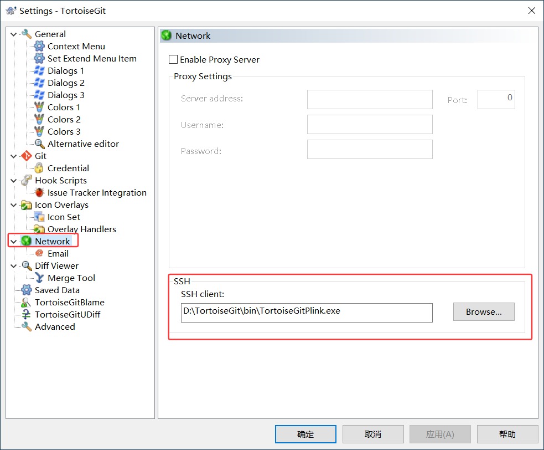This screenshot has width=544, height=450.
Task: Collapse the Icon Overlays tree node
Action: 13,205
